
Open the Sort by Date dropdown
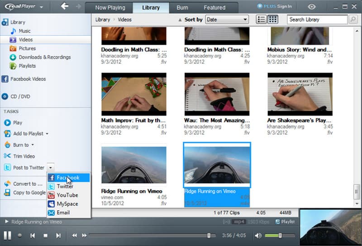coord(227,19)
